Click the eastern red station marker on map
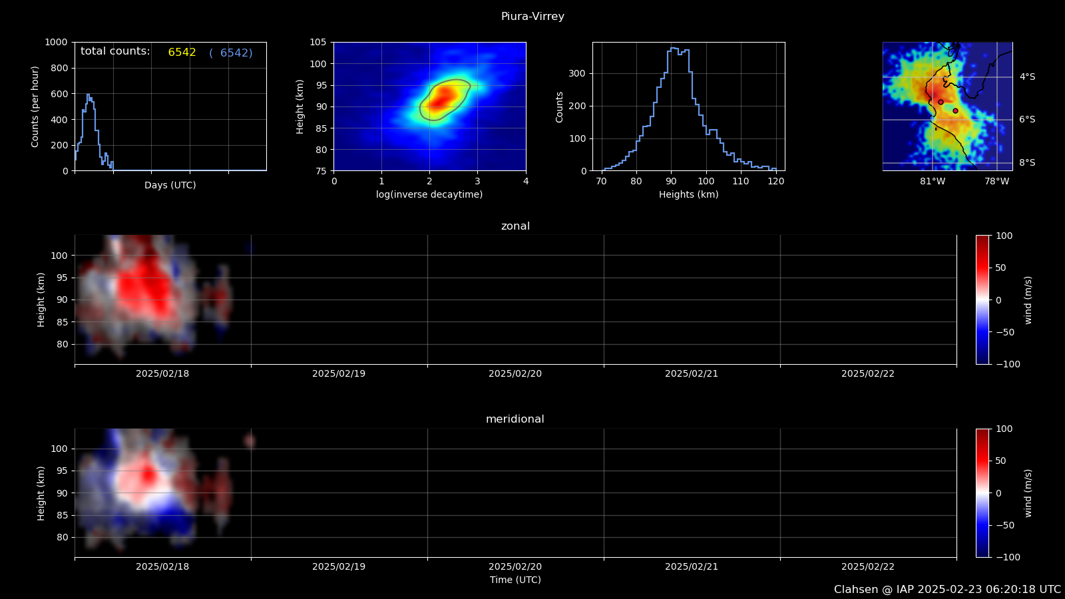This screenshot has height=599, width=1065. click(955, 111)
